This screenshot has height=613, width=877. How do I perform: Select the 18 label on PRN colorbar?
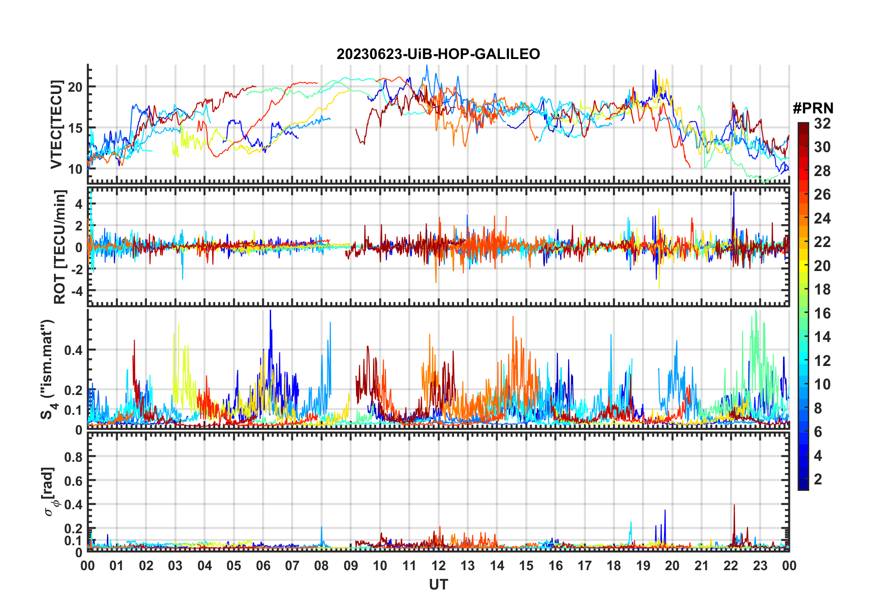(822, 289)
